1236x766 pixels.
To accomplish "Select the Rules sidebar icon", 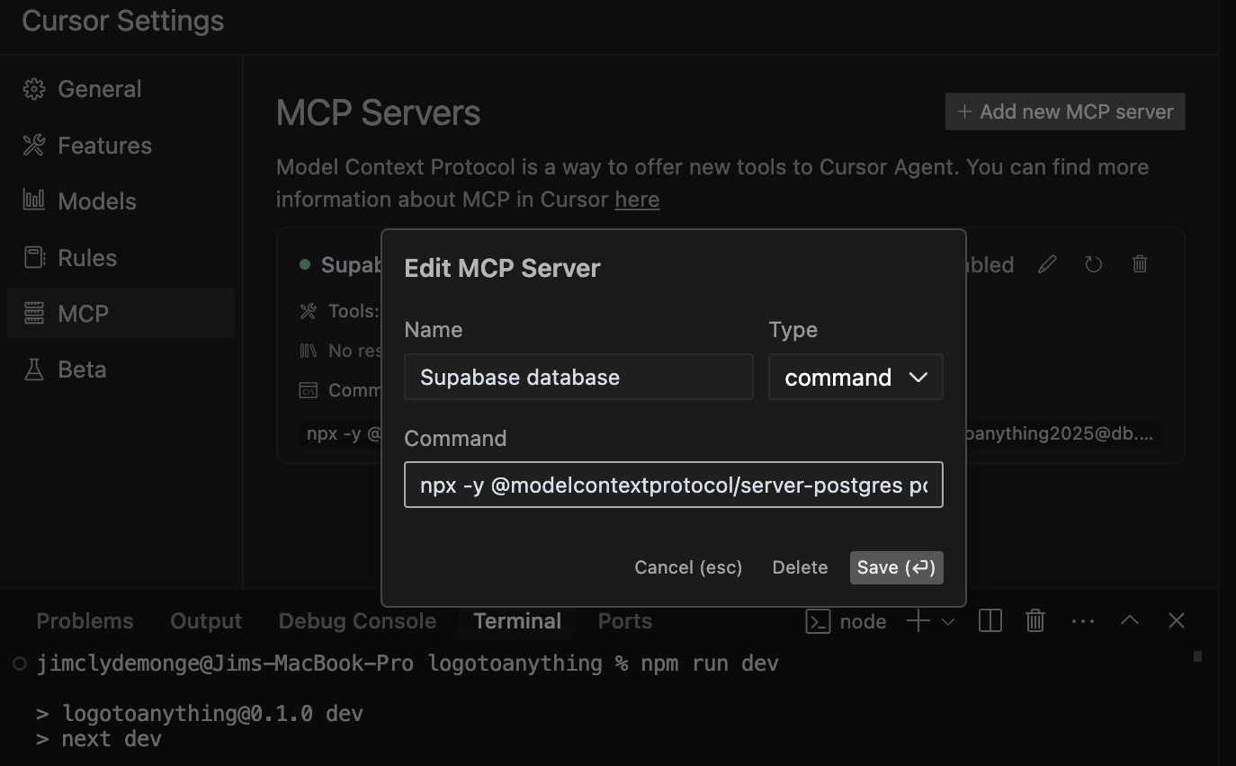I will tap(33, 257).
